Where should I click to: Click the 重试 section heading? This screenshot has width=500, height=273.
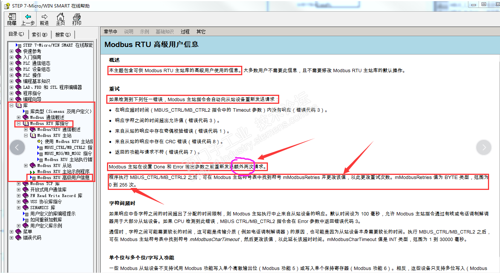click(114, 89)
